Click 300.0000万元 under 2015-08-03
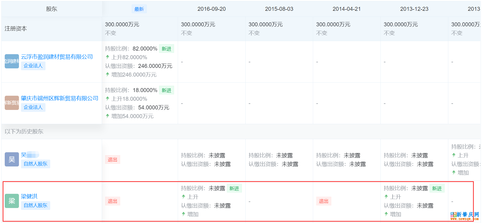The width and height of the screenshot is (483, 223). click(x=266, y=24)
